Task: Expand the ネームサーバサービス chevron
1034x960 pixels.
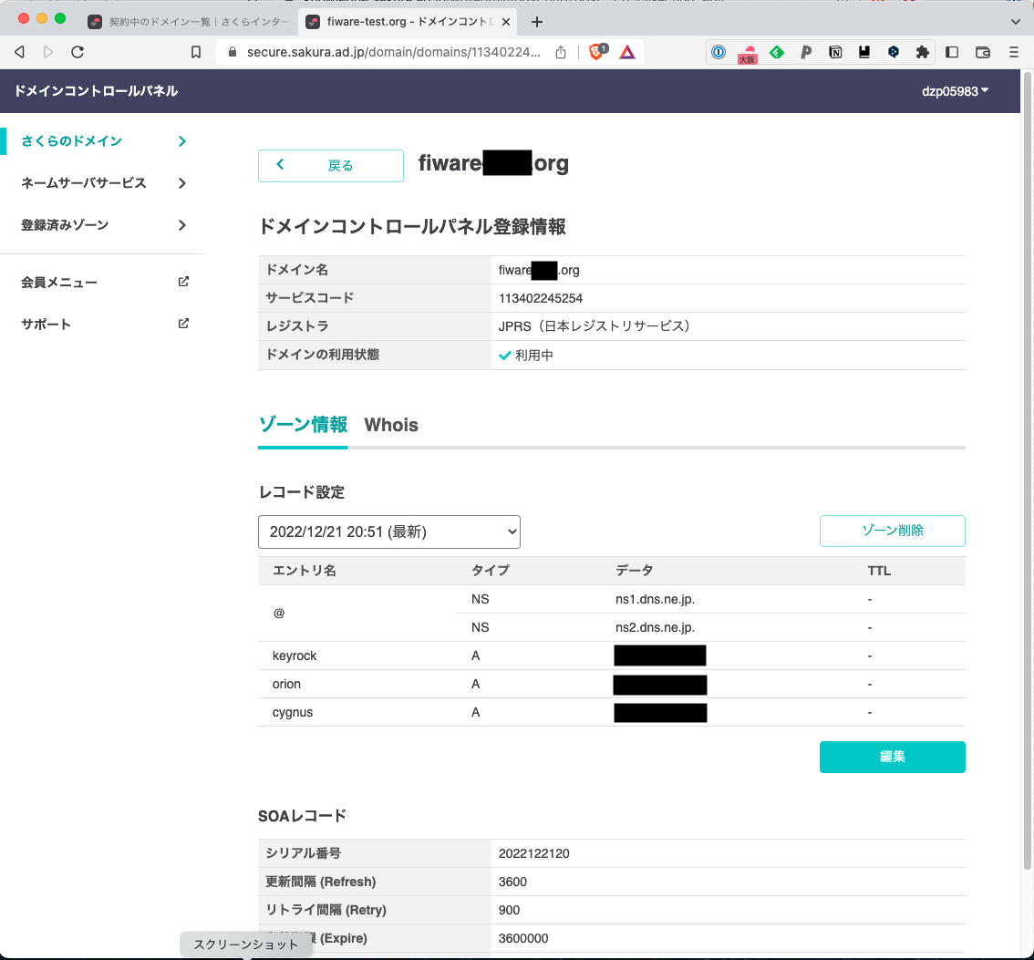Action: (182, 183)
